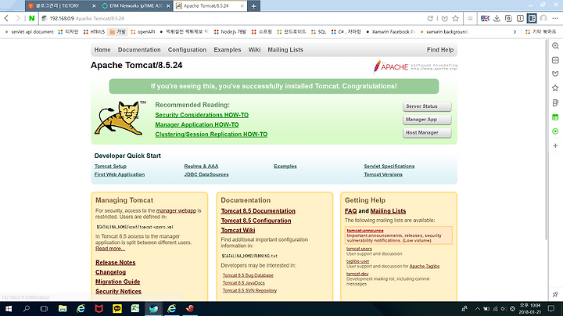The height and width of the screenshot is (316, 563).
Task: Open Task View on the taskbar
Action: tap(44, 309)
